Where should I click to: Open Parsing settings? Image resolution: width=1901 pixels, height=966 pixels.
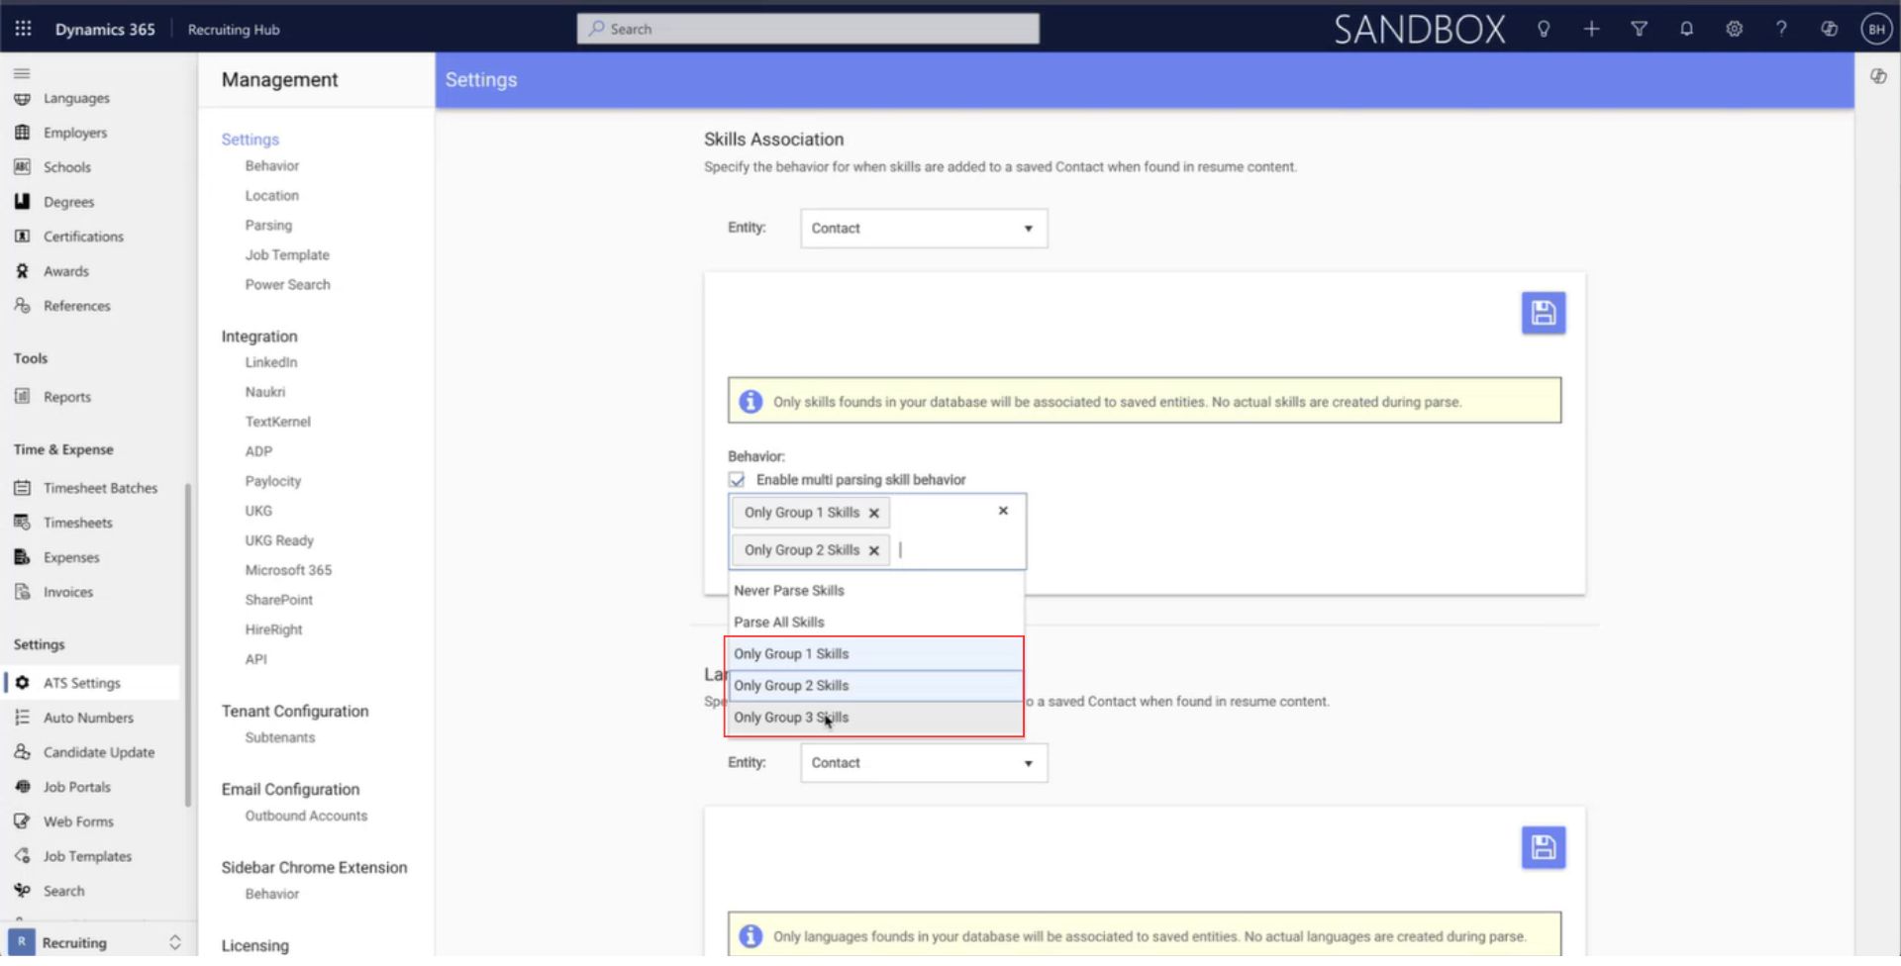click(x=268, y=225)
